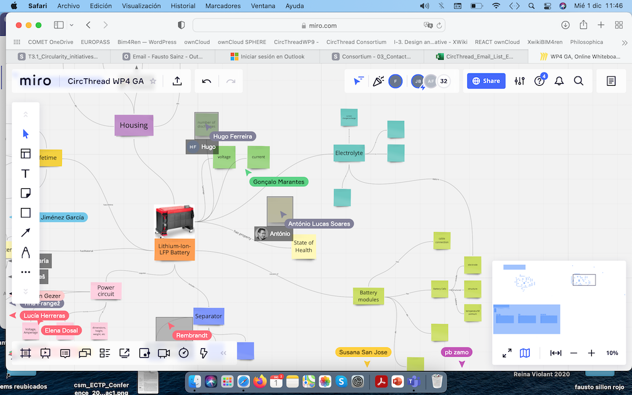Start presentation mode from bottom toolbar
This screenshot has height=395, width=632.
(45, 354)
